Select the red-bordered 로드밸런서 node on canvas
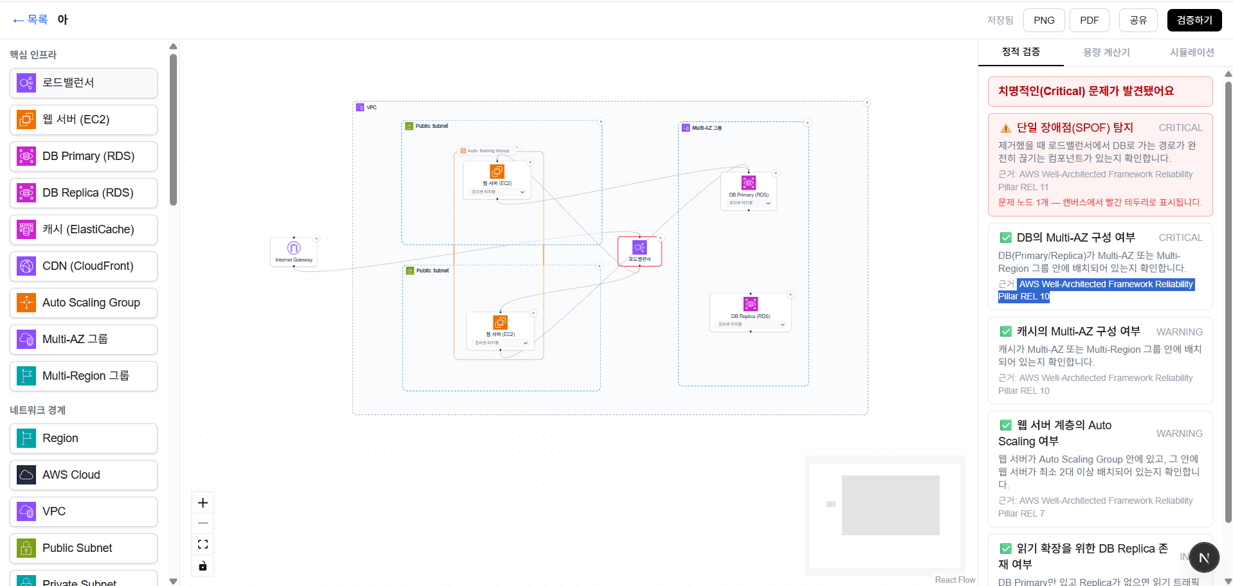Viewport: 1233px width, 586px height. [x=640, y=251]
